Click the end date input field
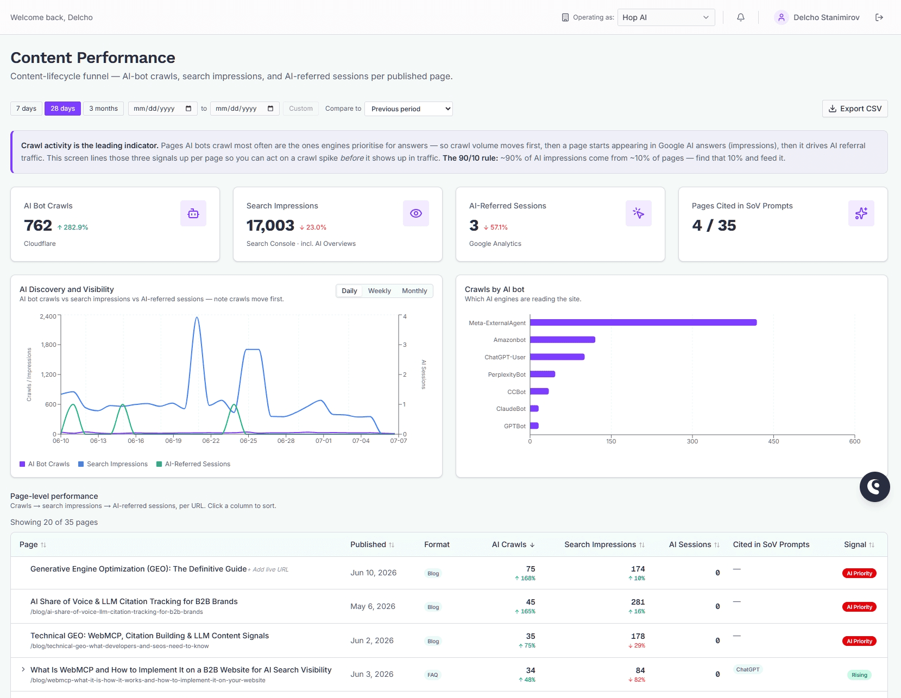 click(244, 109)
